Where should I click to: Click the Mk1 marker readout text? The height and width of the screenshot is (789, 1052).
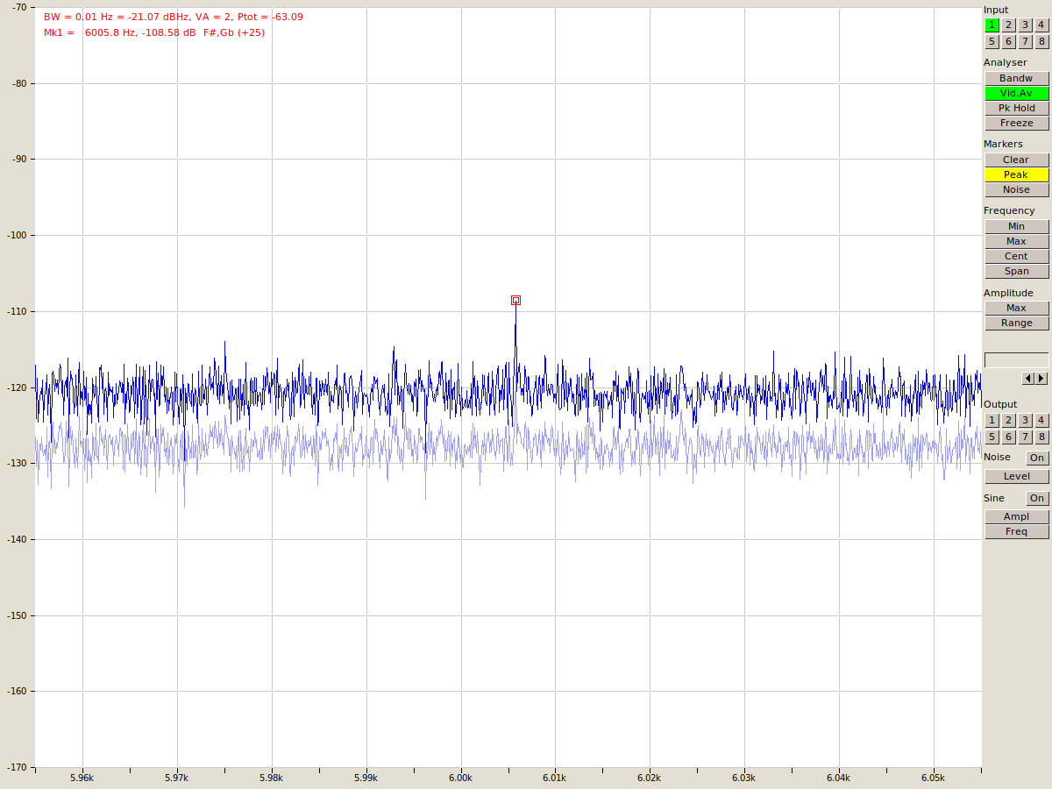click(x=154, y=32)
